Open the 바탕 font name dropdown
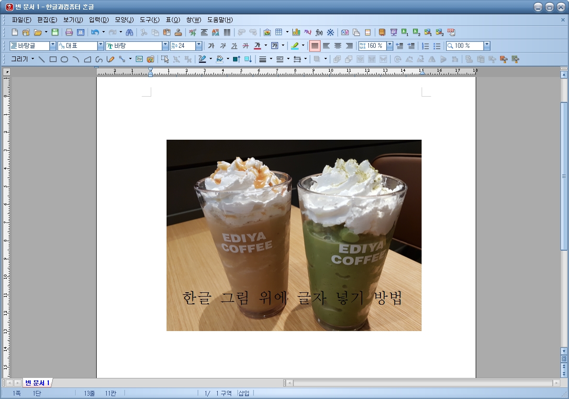The height and width of the screenshot is (399, 569). (x=165, y=46)
